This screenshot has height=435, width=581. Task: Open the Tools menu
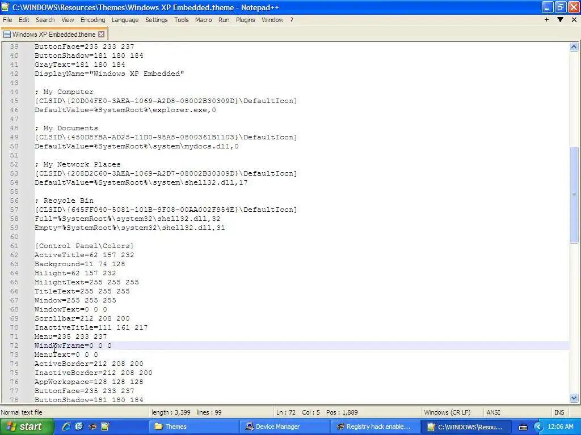(182, 20)
